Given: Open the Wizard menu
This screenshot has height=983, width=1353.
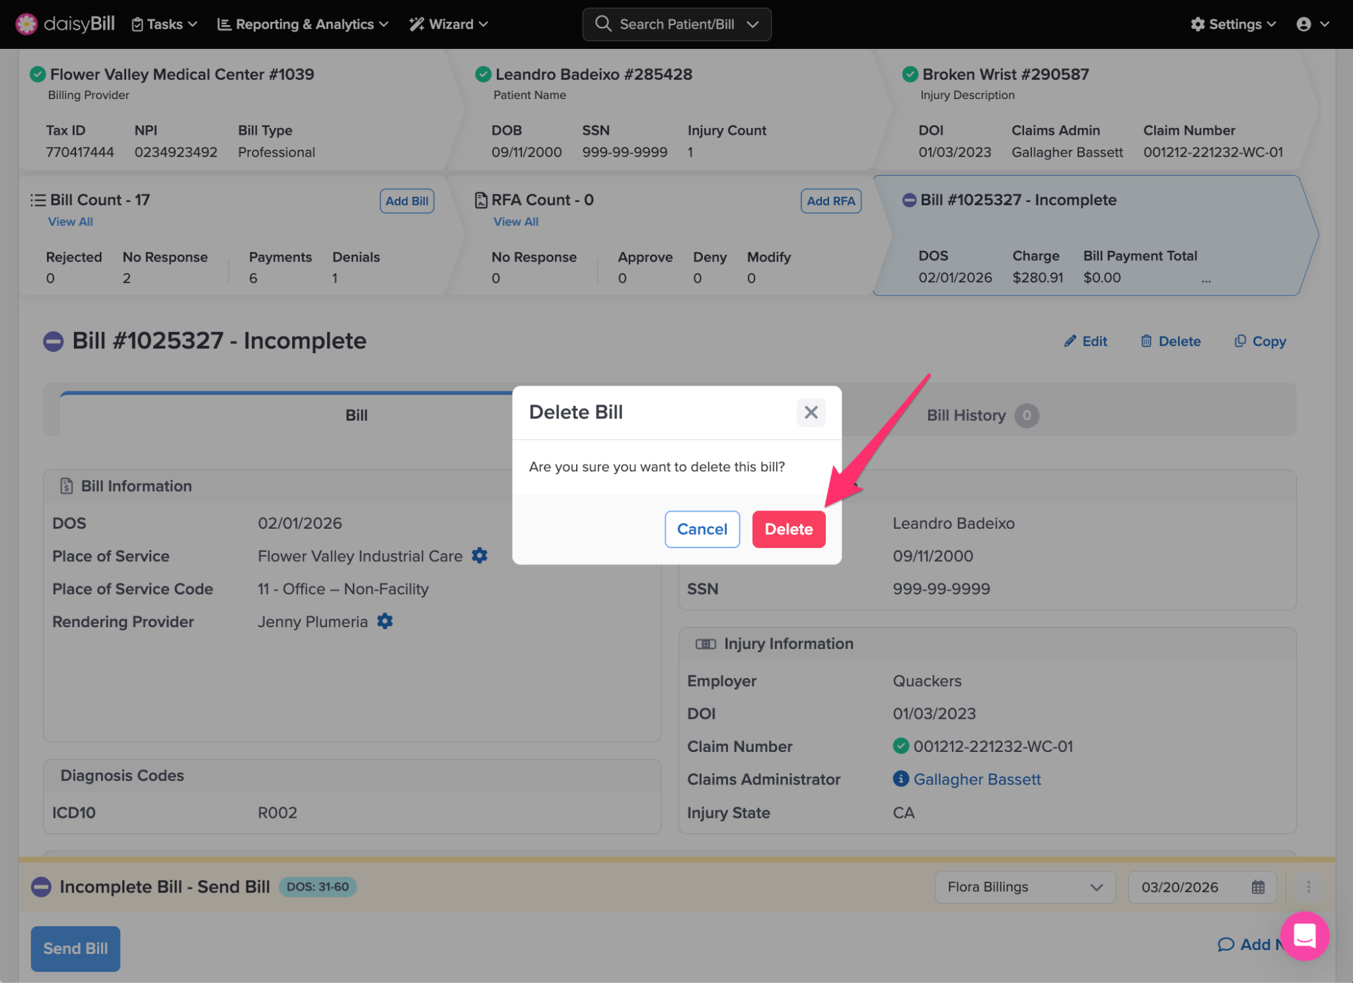Looking at the screenshot, I should 449,24.
